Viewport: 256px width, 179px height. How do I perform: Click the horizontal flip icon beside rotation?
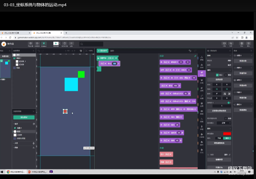pyautogui.click(x=225, y=94)
